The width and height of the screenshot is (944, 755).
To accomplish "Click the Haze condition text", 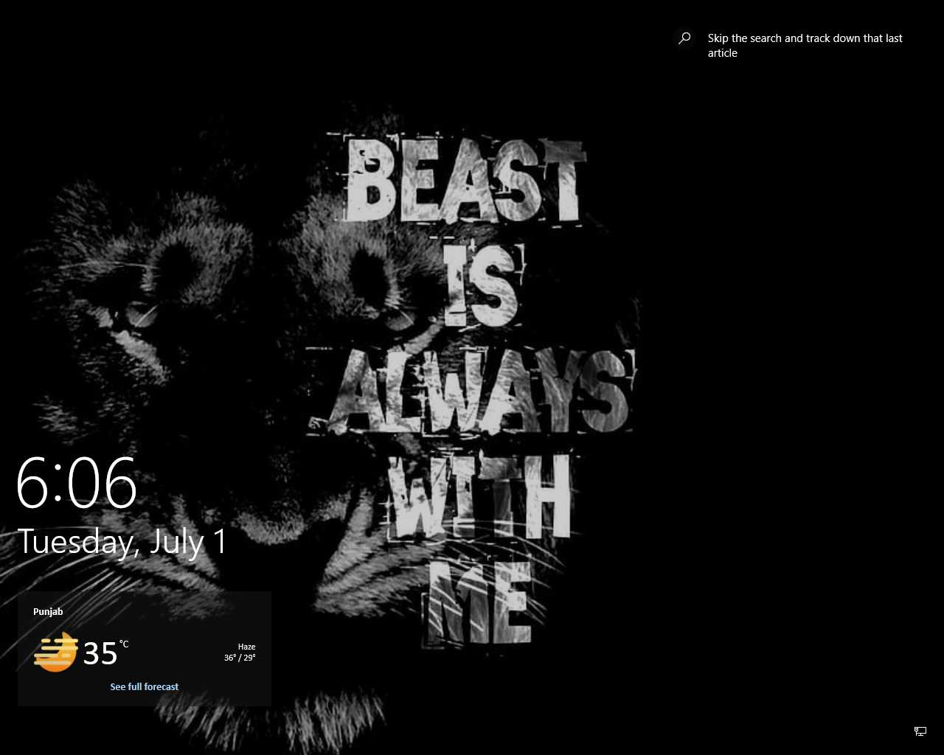I will (x=246, y=647).
